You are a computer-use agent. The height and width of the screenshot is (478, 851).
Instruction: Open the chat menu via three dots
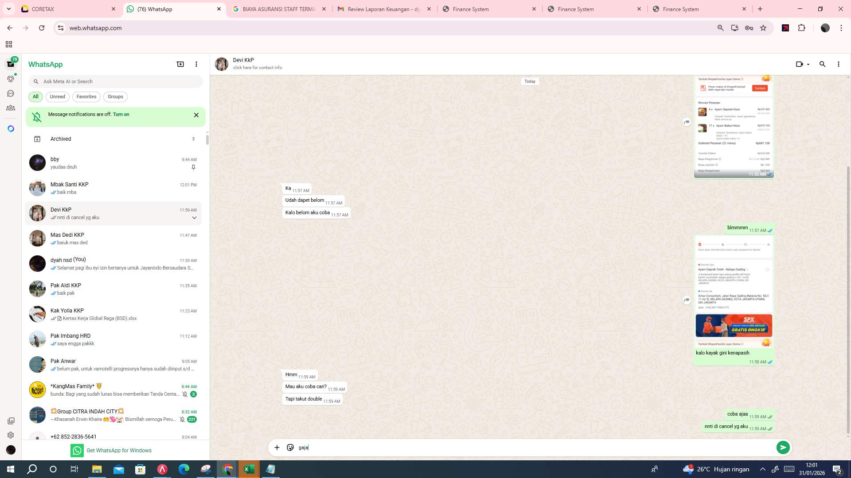[838, 64]
